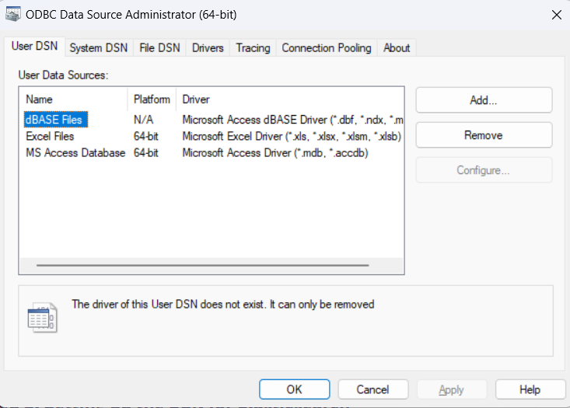Switch to the User DSN tab
Viewport: 570px width, 408px height.
(x=34, y=46)
